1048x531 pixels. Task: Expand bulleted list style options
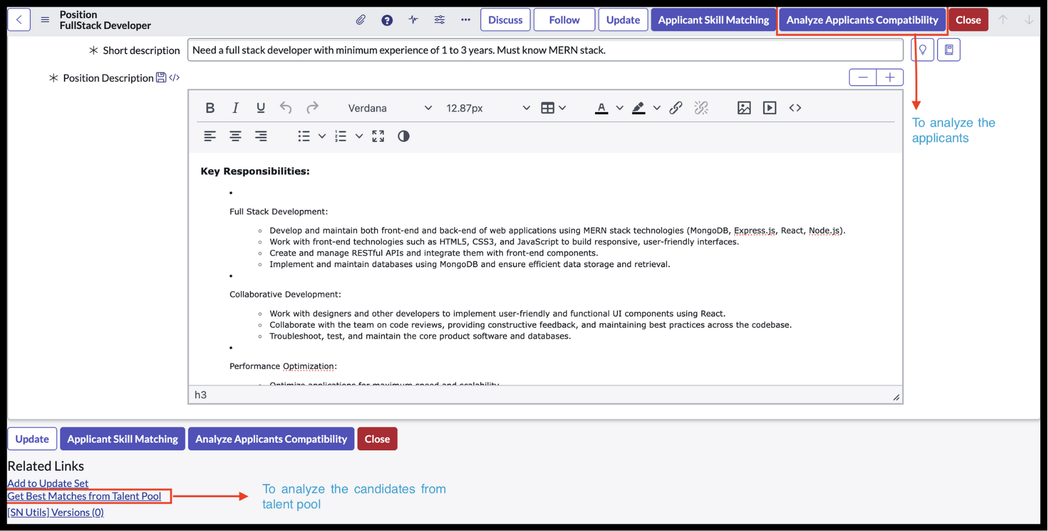tap(322, 136)
